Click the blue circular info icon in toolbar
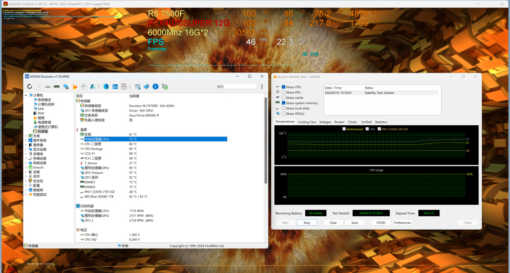Screen dimensions: 510x273 155,86
